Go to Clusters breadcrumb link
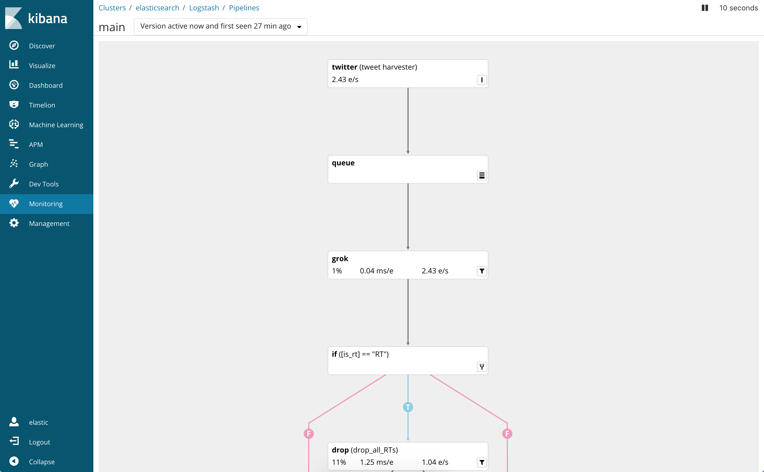The width and height of the screenshot is (764, 472). coord(112,8)
